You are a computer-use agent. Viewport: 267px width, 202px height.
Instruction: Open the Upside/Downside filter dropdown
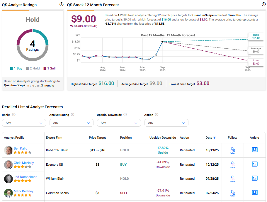click(x=119, y=123)
